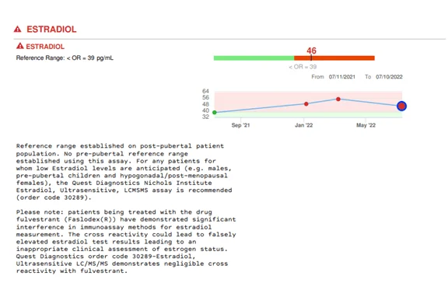Click the Sep '21 axis label
The height and width of the screenshot is (290, 448).
(240, 125)
